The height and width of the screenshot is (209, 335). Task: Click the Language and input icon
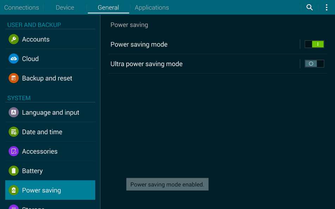pyautogui.click(x=14, y=112)
